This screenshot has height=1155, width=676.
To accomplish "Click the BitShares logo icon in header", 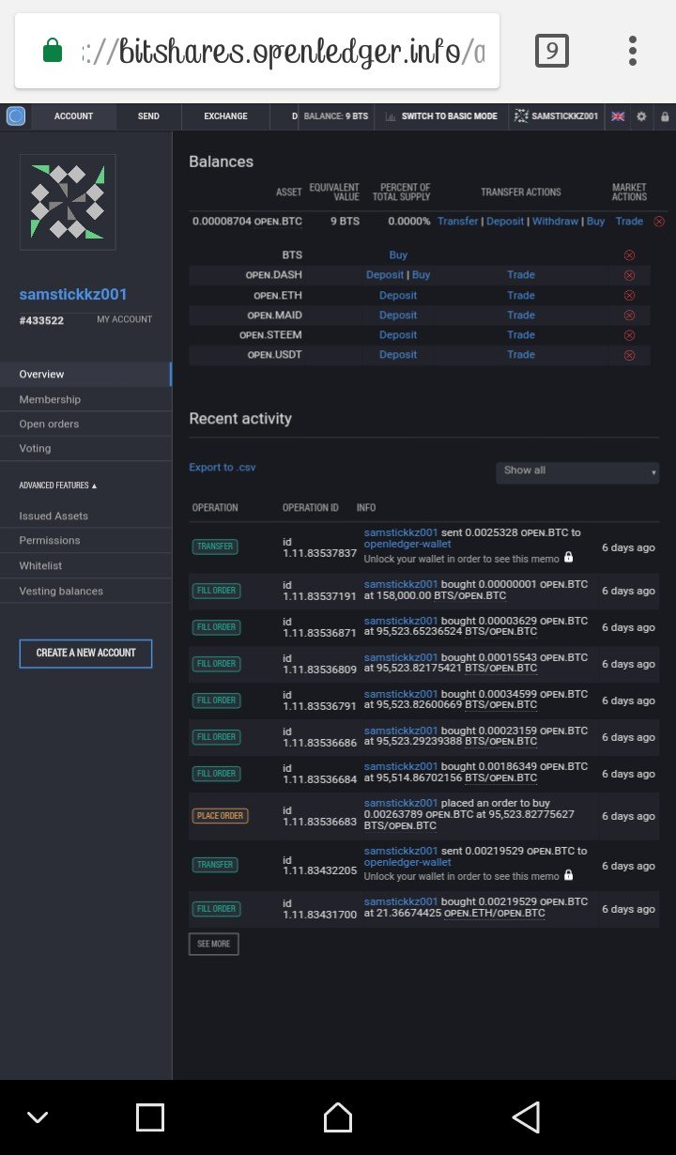I will 15,116.
